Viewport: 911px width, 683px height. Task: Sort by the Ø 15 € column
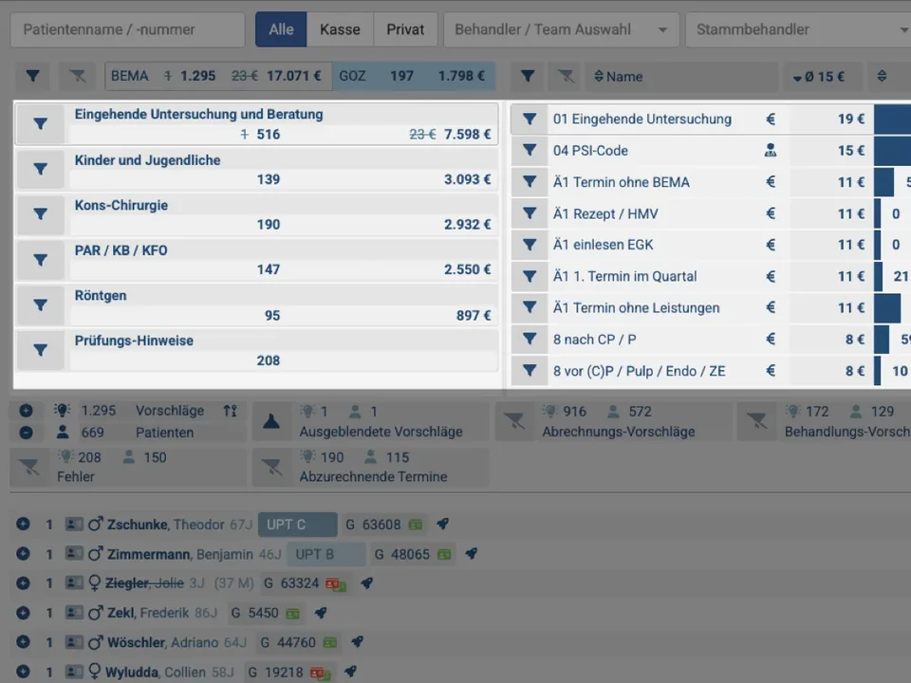822,77
